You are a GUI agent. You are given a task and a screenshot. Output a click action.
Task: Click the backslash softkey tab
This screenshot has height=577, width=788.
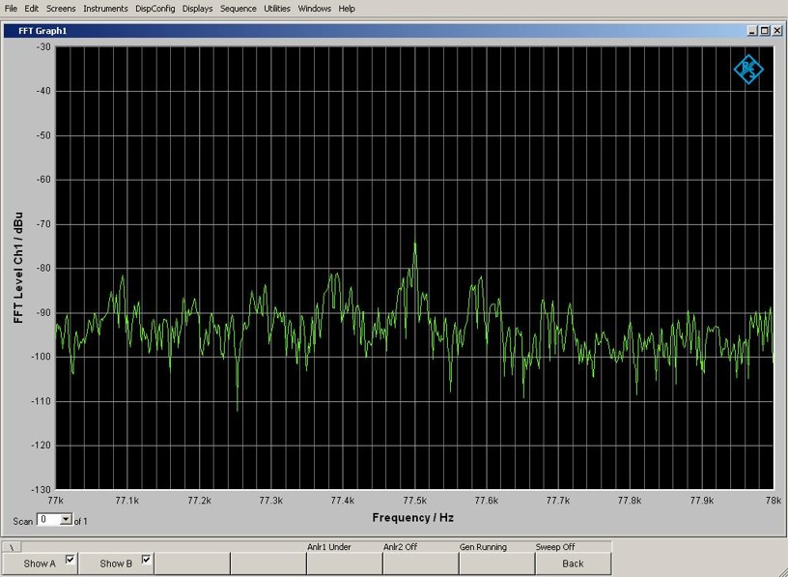12,547
